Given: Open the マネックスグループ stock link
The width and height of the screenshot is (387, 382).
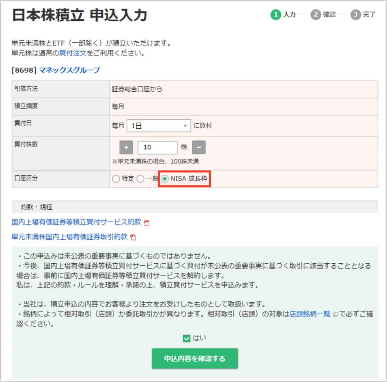Looking at the screenshot, I should (70, 70).
